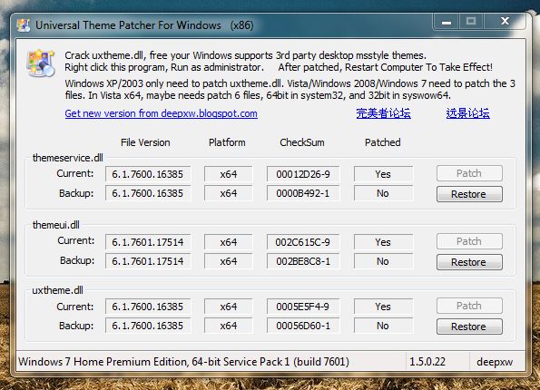Select themeservice.dll current file version field
Viewport: 540px width, 390px height.
tap(148, 174)
